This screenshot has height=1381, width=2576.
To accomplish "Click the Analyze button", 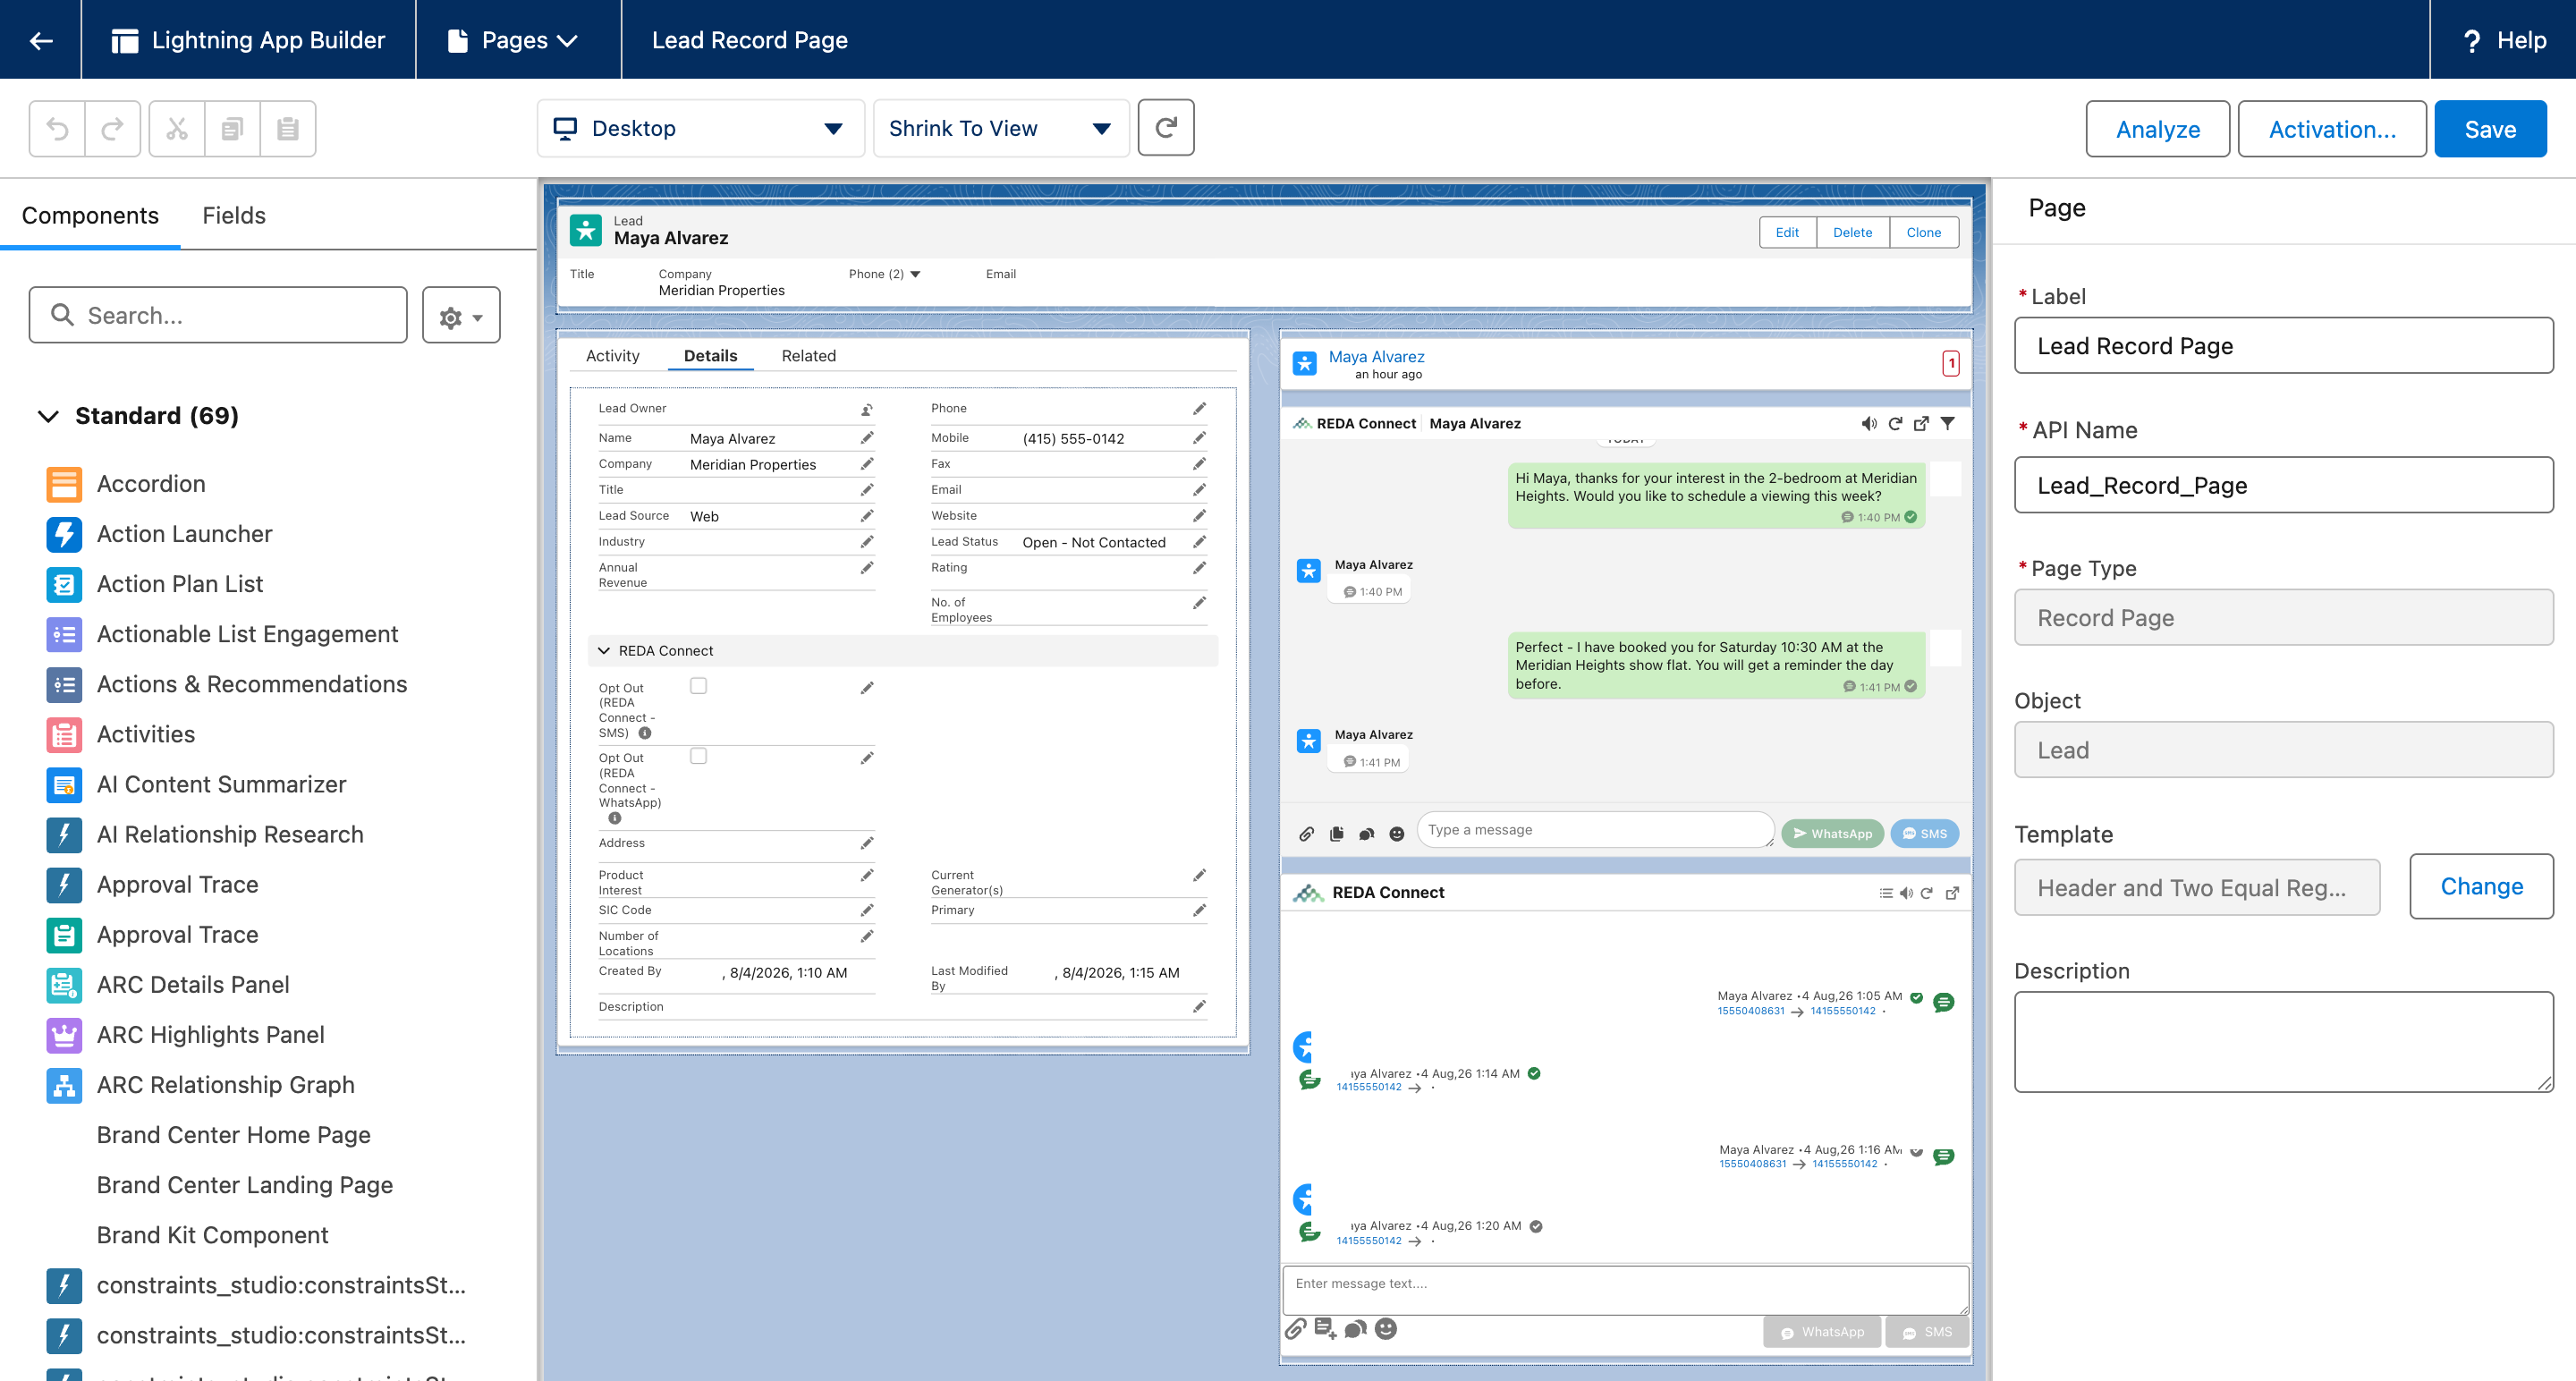I will click(2158, 129).
